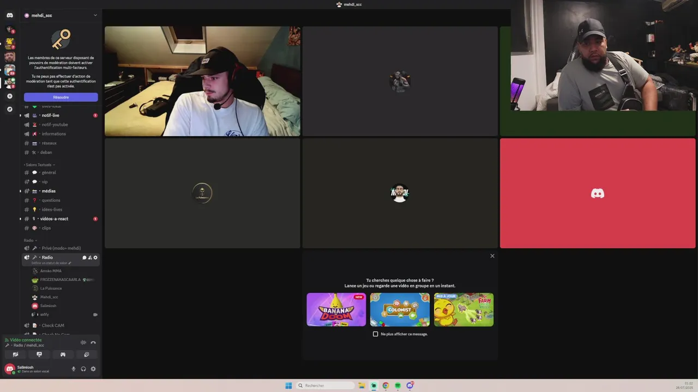698x392 pixels.
Task: Focus the bearded avatar participant tile
Action: coord(400,193)
